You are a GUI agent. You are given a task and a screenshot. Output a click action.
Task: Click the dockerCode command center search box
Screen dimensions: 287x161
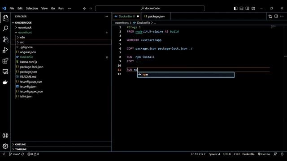click(150, 8)
